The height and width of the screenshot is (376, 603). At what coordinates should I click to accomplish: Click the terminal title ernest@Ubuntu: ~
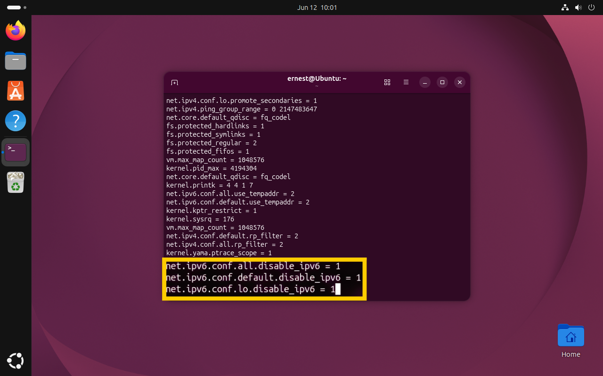click(317, 78)
